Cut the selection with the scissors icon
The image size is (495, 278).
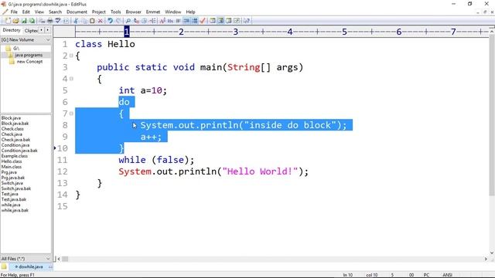coord(76,21)
